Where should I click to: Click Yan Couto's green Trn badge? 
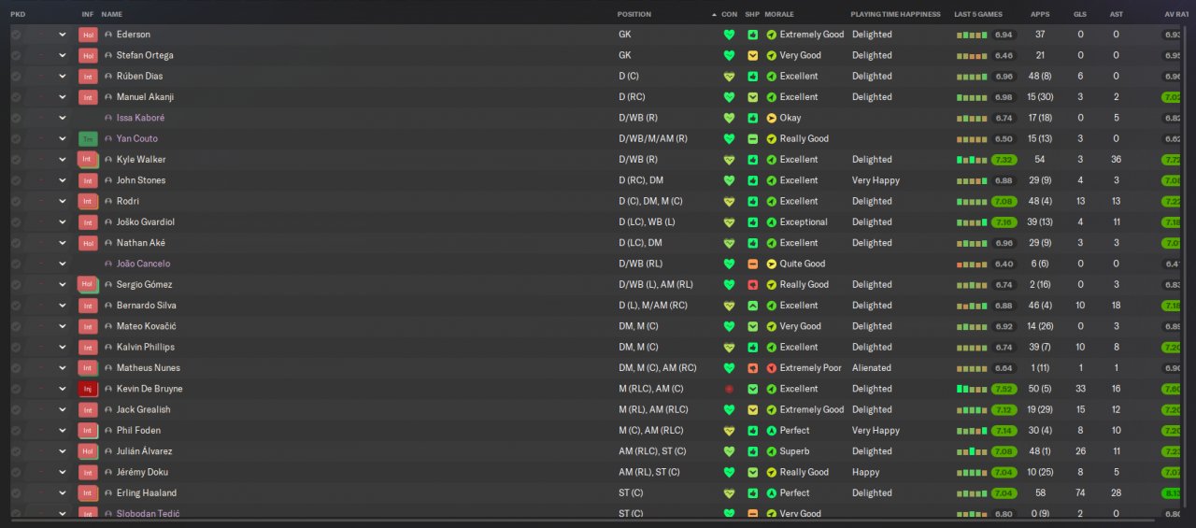click(x=88, y=138)
